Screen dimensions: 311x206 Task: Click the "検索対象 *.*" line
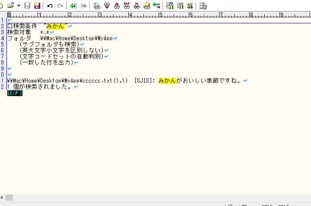point(28,32)
